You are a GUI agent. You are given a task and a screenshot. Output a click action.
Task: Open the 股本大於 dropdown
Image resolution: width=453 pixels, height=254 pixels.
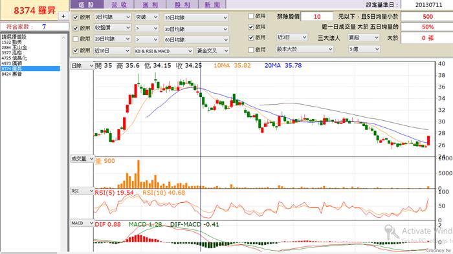click(305, 49)
